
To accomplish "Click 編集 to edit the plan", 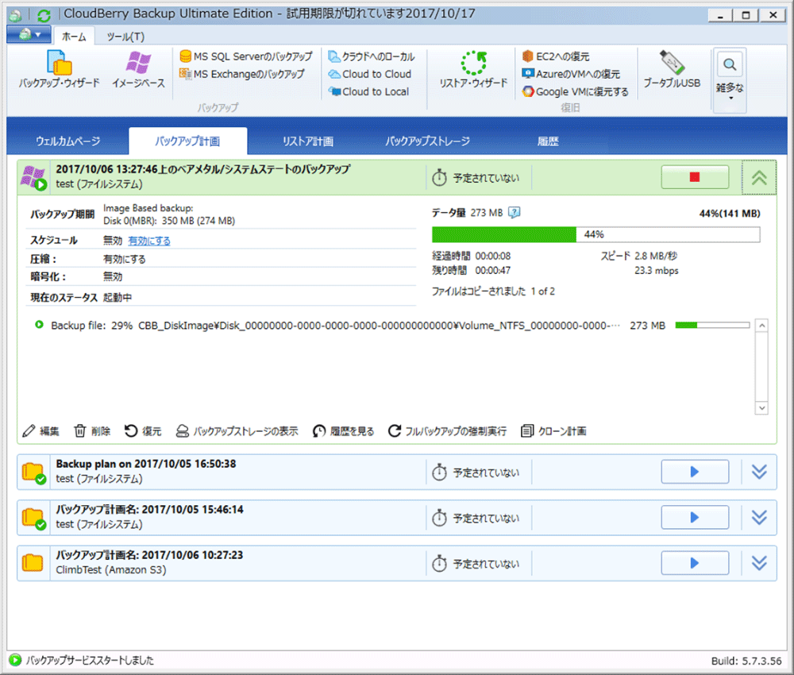I will [41, 431].
